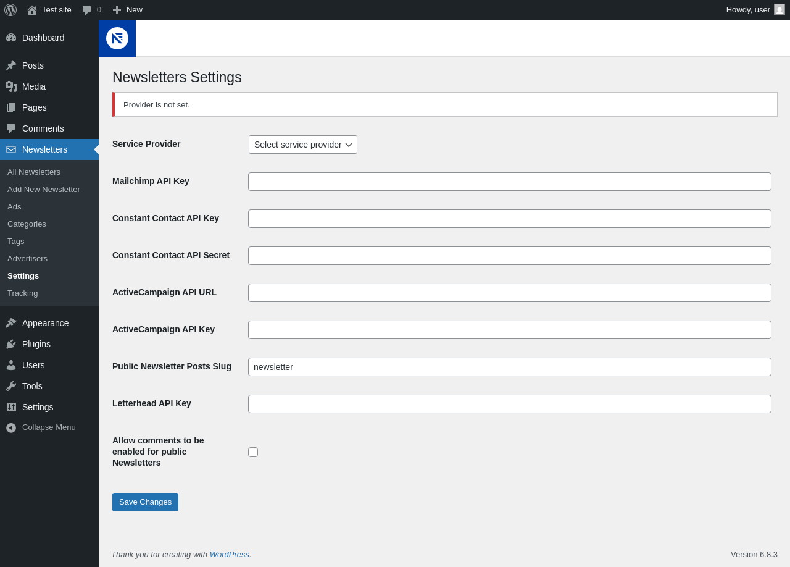Open the Howdy, user account menu

coord(755,10)
